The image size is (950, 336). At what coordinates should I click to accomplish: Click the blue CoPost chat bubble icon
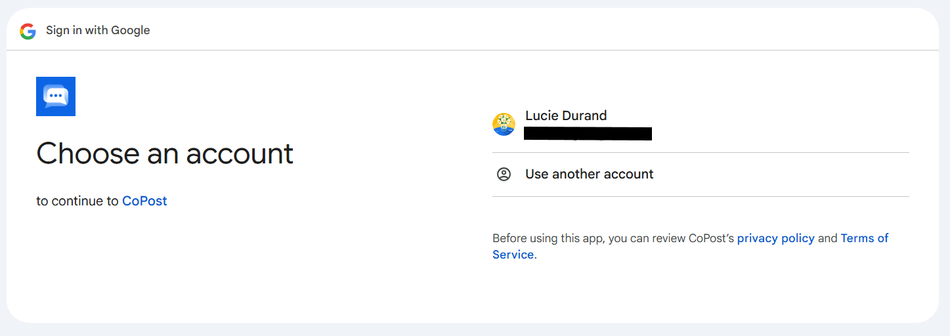56,96
